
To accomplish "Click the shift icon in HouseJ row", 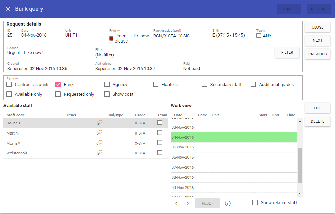I will tap(99, 123).
